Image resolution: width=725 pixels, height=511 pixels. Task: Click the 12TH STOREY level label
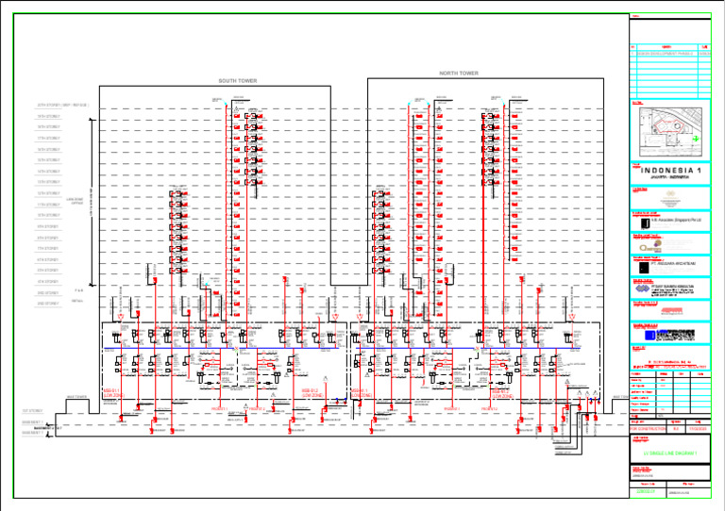(x=48, y=193)
